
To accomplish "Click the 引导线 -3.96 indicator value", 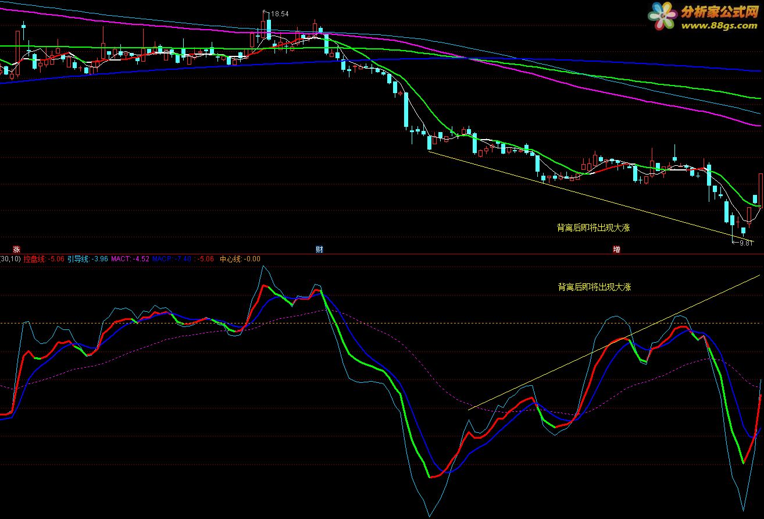I will pyautogui.click(x=88, y=259).
